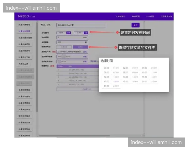The height and width of the screenshot is (150, 188).
Task: Click the sidebar vertical scrollbar thumb
Action: [x=37, y=67]
